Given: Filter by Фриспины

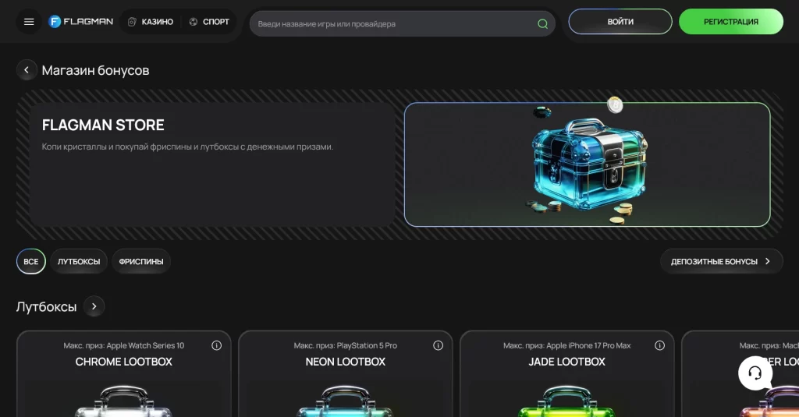Looking at the screenshot, I should click(141, 261).
